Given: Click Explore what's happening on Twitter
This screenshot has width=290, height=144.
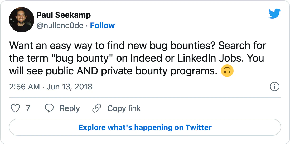Looking at the screenshot, I should click(x=145, y=127).
